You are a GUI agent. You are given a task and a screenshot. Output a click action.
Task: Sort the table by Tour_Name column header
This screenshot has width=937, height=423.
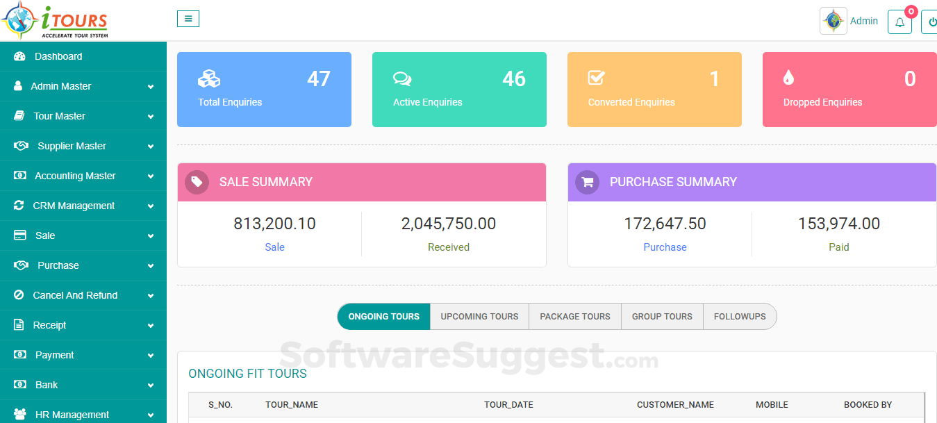(291, 404)
